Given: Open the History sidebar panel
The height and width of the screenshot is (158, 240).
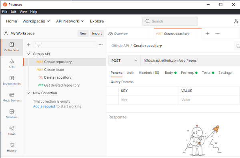Looking at the screenshot, I should [x=12, y=148].
